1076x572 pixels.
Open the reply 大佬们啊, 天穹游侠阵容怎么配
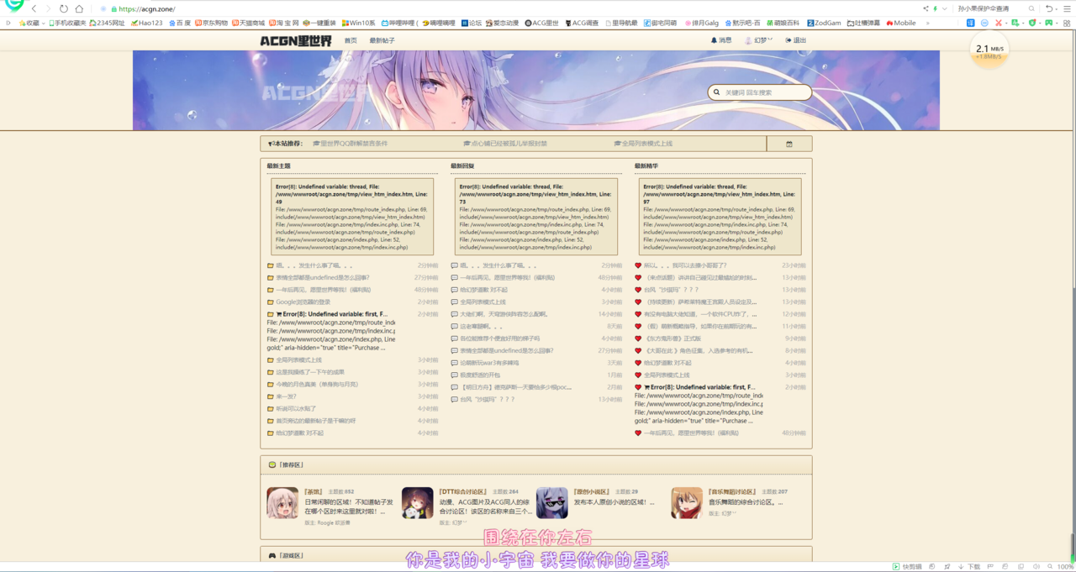pyautogui.click(x=504, y=314)
